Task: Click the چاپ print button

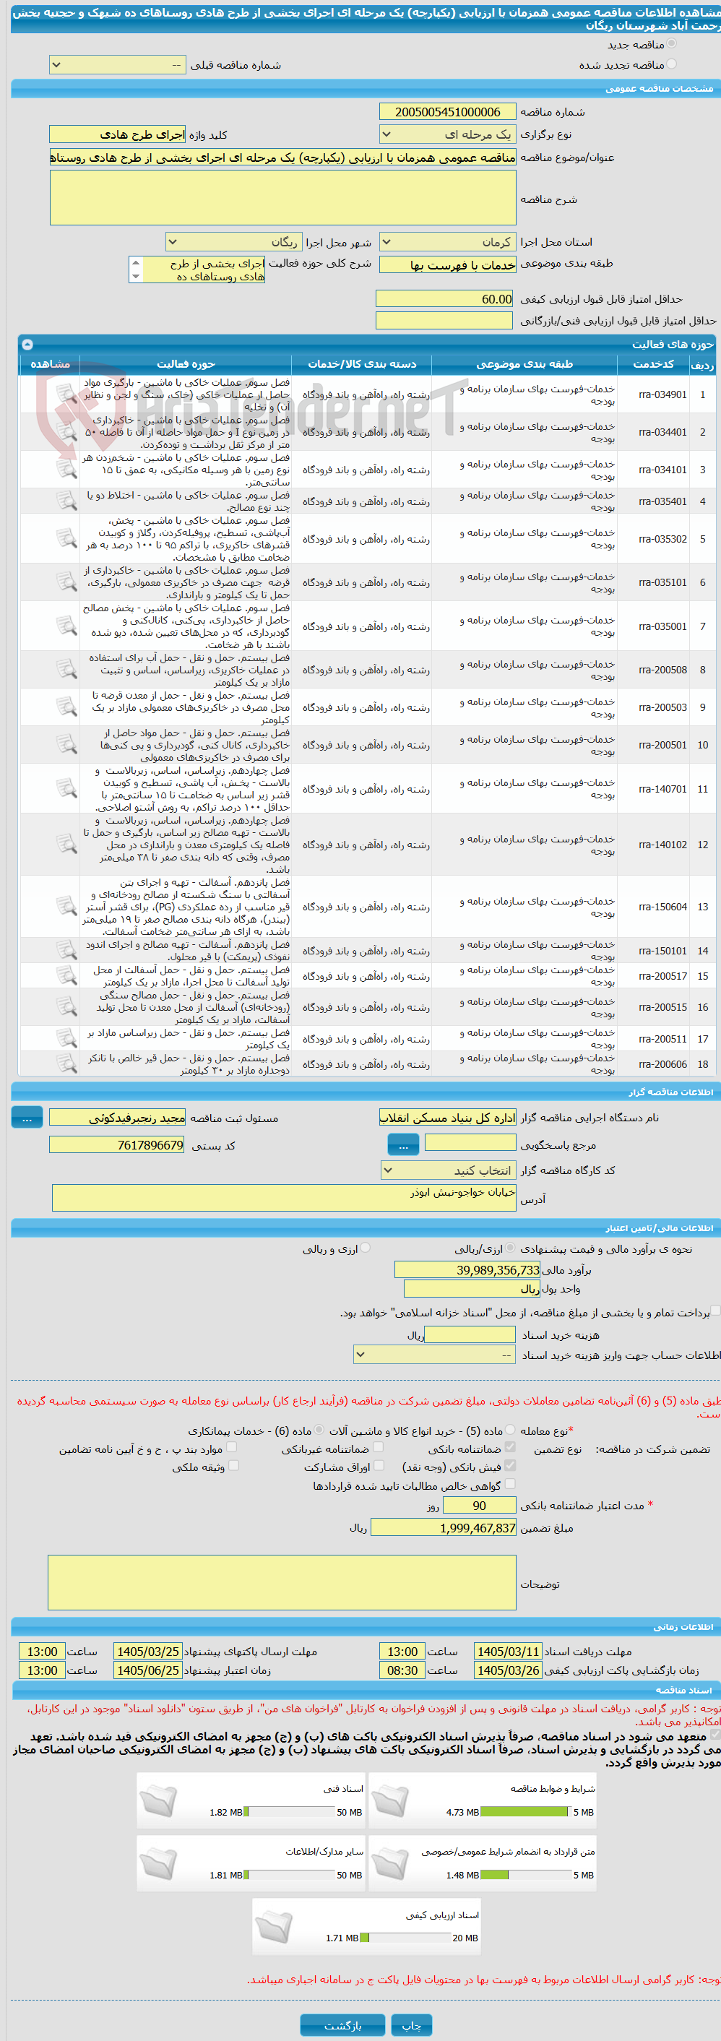Action: coord(411,2025)
